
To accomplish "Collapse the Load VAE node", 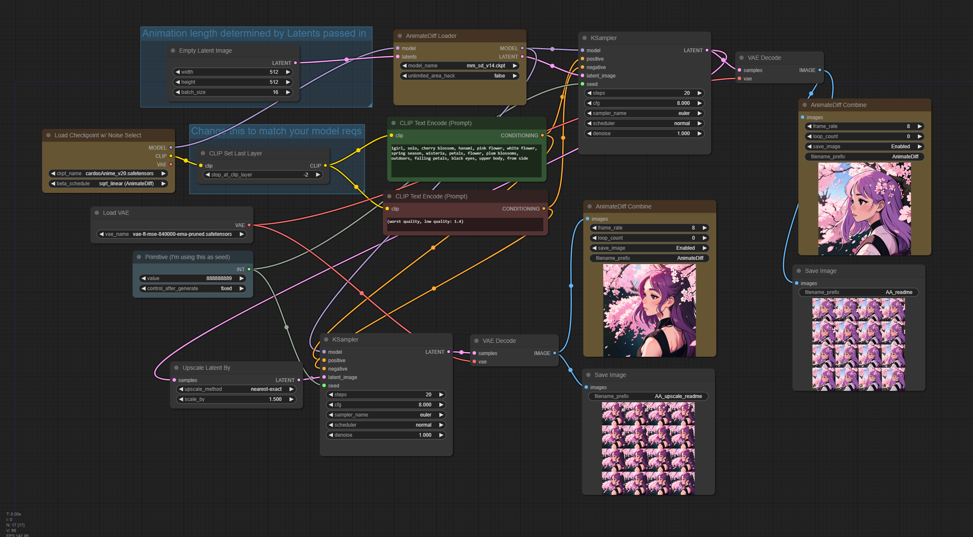I will (97, 213).
